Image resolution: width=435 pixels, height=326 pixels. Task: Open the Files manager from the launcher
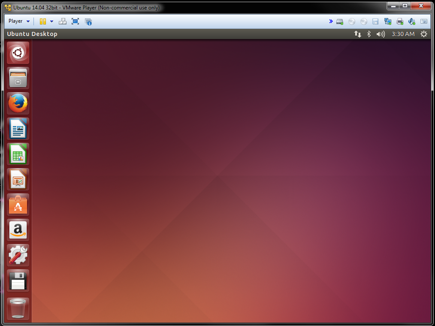pos(18,78)
